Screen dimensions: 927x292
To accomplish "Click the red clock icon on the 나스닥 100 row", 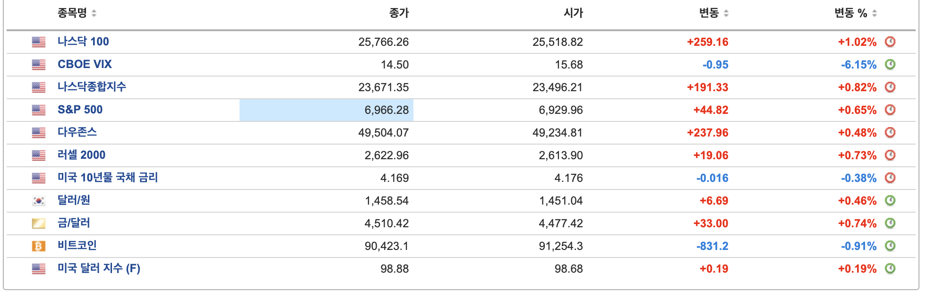I will click(890, 42).
